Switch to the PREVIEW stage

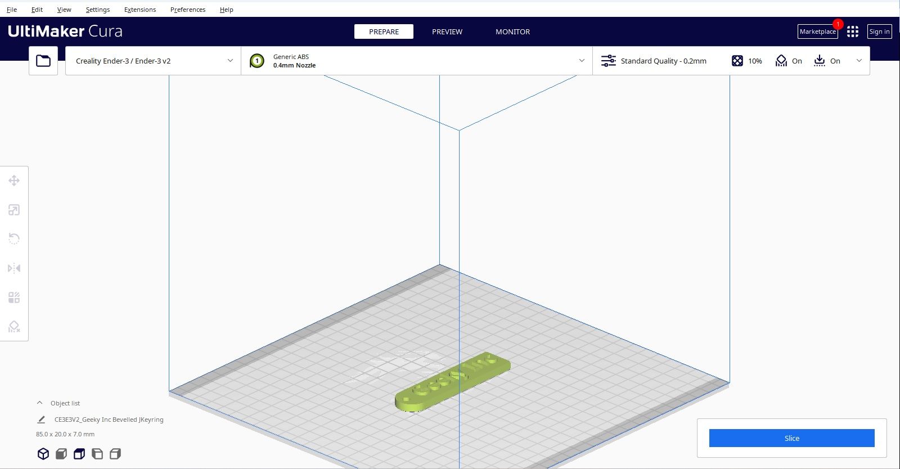447,31
